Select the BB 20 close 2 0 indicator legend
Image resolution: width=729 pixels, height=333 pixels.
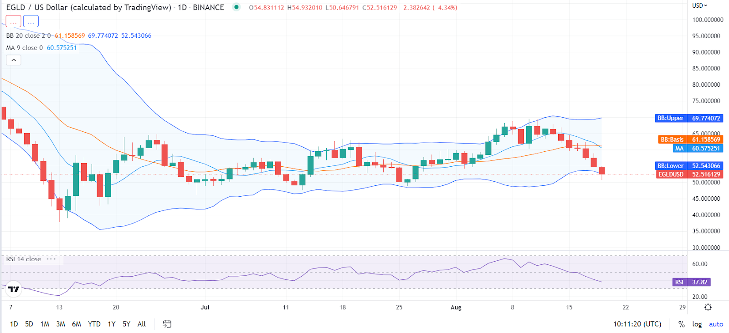(28, 35)
